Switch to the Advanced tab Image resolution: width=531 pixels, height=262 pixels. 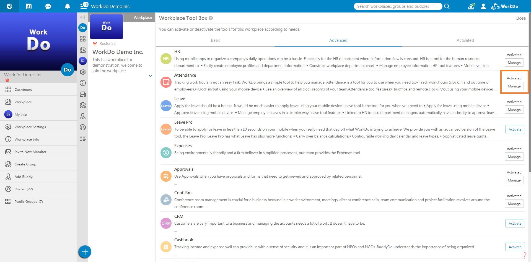point(338,40)
